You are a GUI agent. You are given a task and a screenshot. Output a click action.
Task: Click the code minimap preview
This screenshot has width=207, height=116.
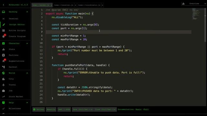(196, 14)
